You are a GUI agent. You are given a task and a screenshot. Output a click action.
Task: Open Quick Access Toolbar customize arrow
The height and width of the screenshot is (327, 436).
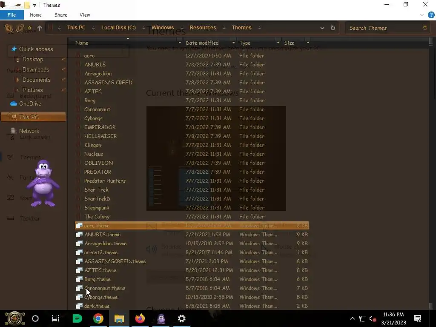tap(34, 5)
